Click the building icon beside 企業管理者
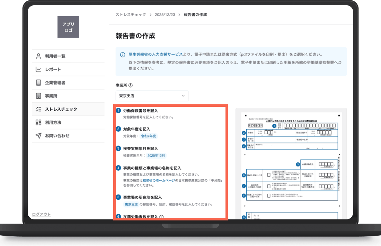The width and height of the screenshot is (381, 246). [x=38, y=83]
